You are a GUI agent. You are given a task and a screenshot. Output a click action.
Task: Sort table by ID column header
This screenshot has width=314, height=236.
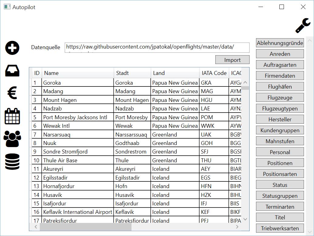coord(37,73)
